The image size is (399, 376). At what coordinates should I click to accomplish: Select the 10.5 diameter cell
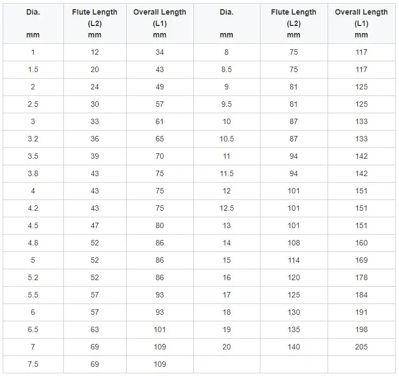[226, 139]
